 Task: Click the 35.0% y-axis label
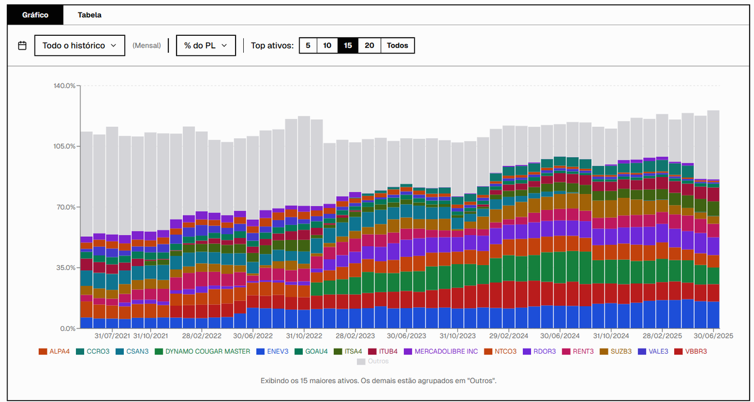66,268
